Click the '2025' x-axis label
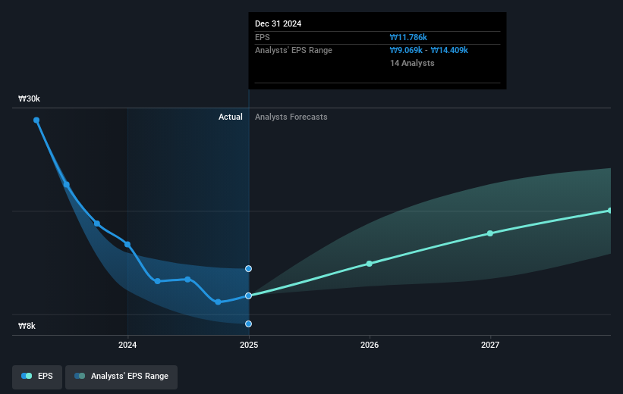The height and width of the screenshot is (394, 623). click(249, 345)
